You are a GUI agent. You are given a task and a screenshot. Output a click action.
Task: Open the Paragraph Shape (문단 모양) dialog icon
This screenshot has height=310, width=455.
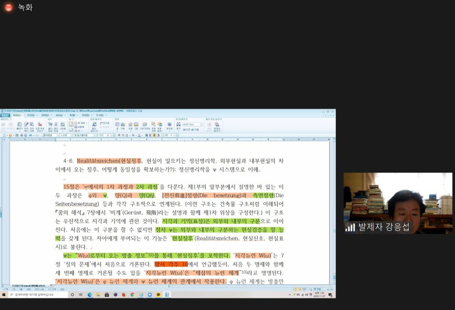tap(56, 126)
